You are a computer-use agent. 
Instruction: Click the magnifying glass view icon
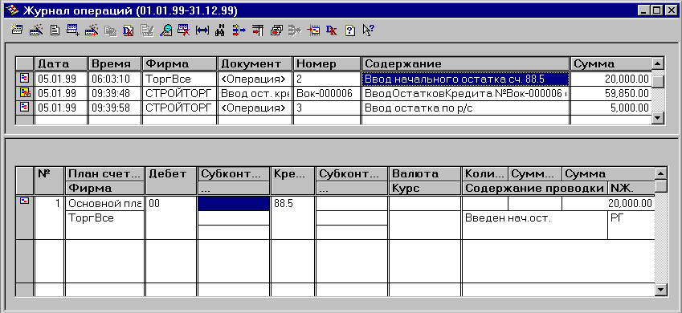165,30
